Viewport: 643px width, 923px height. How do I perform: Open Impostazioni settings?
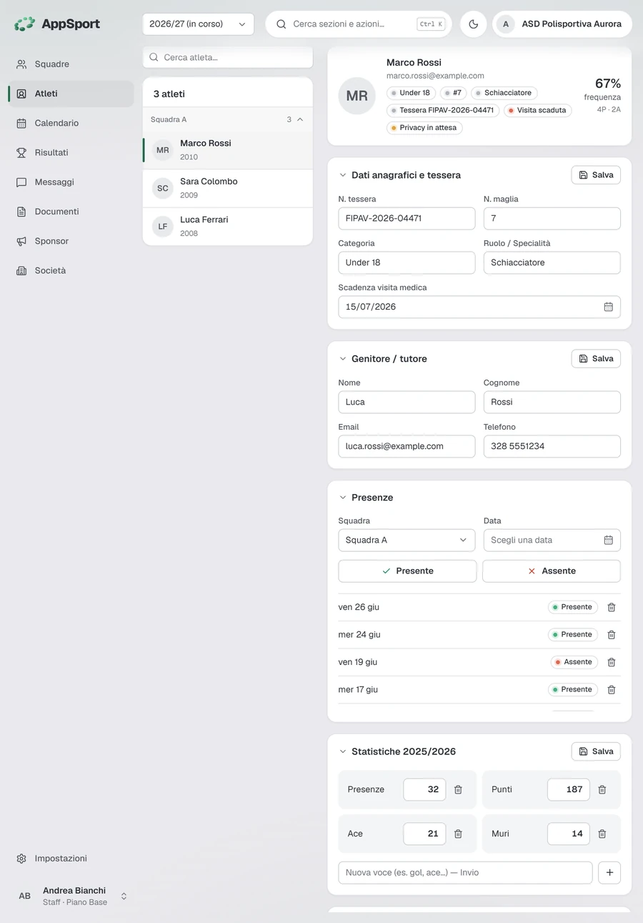pos(71,858)
